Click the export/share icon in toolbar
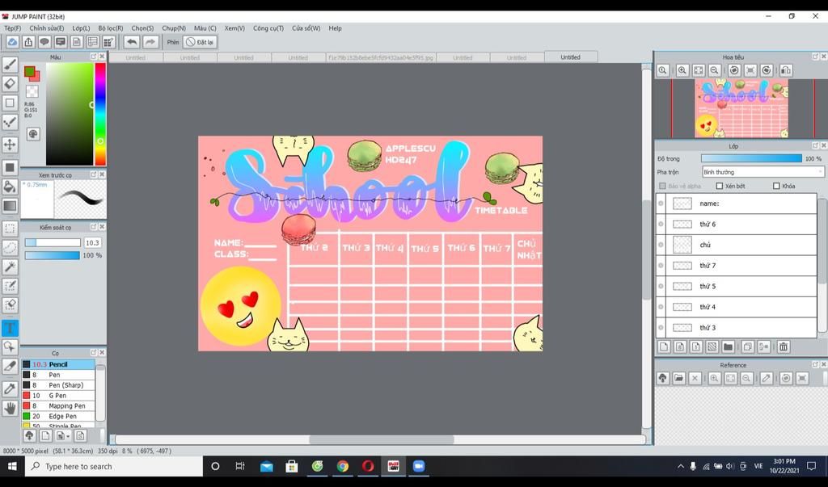This screenshot has height=487, width=828. [28, 42]
